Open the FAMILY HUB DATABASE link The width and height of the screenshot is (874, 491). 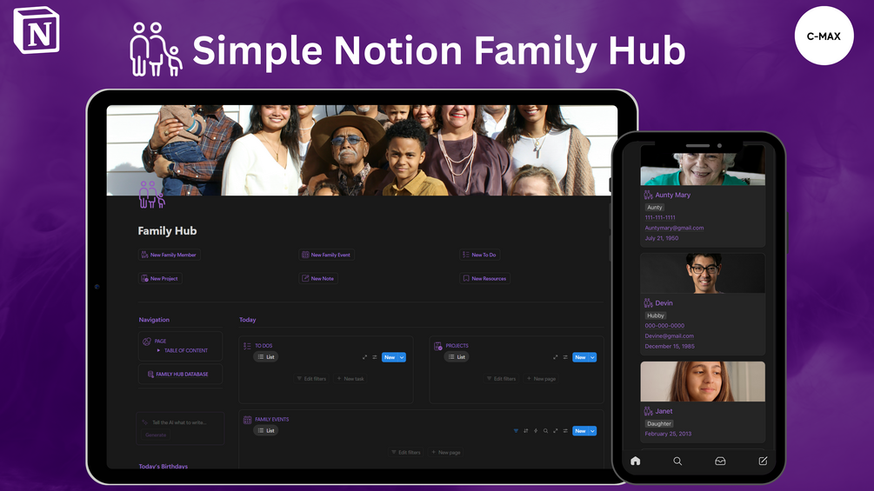tap(180, 374)
